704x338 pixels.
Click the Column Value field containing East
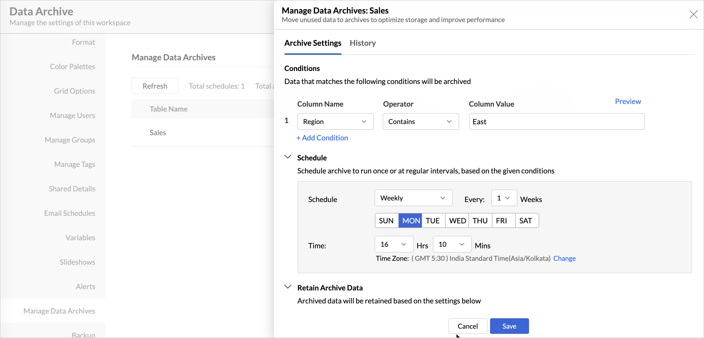point(556,122)
